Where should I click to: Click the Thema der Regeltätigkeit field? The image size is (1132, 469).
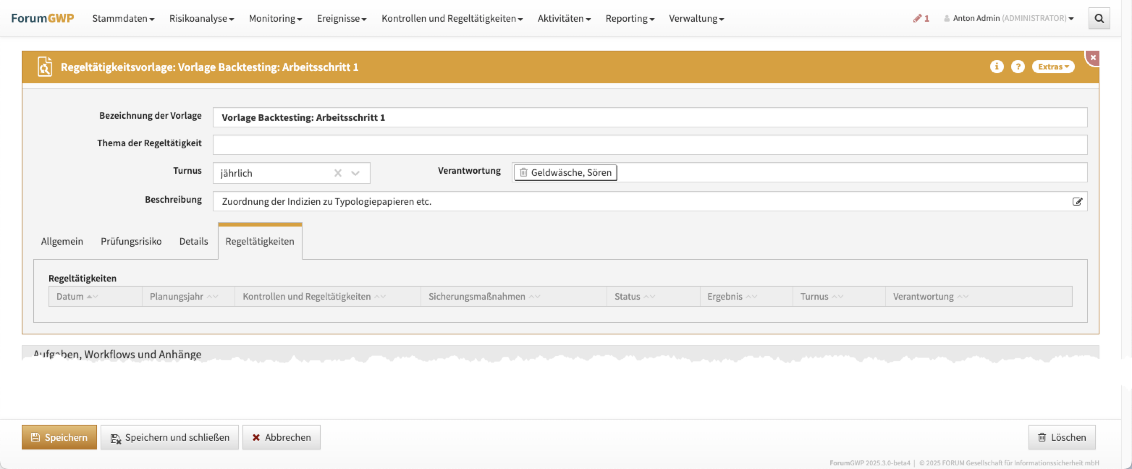650,145
